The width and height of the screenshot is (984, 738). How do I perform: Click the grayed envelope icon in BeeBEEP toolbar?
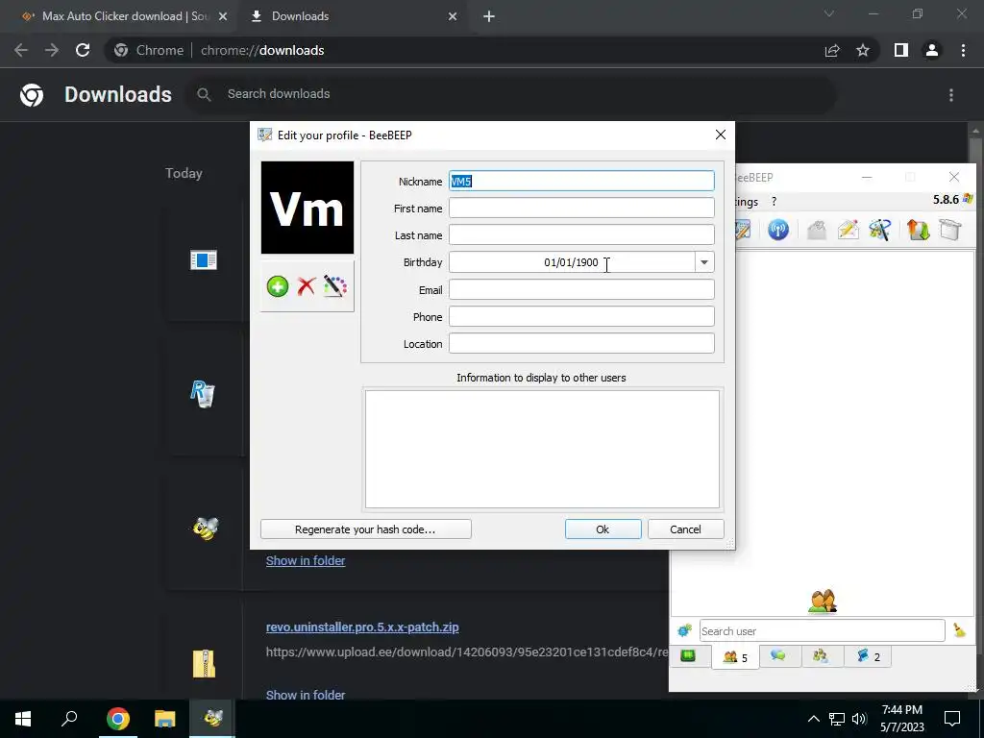817,230
